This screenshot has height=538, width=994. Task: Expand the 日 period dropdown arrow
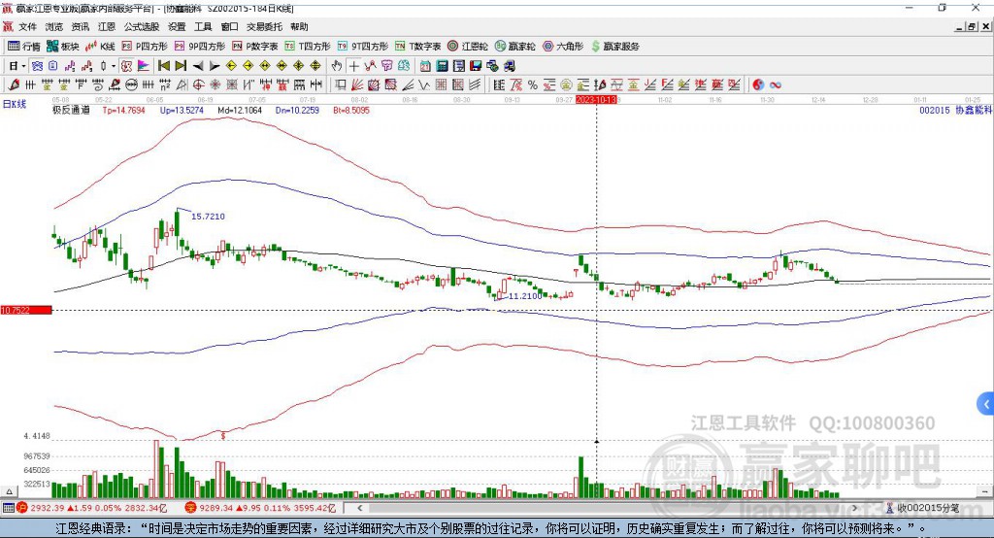[x=23, y=66]
